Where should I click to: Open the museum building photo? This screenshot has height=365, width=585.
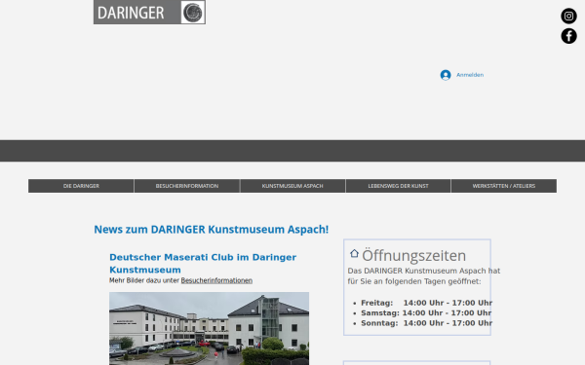tap(209, 329)
